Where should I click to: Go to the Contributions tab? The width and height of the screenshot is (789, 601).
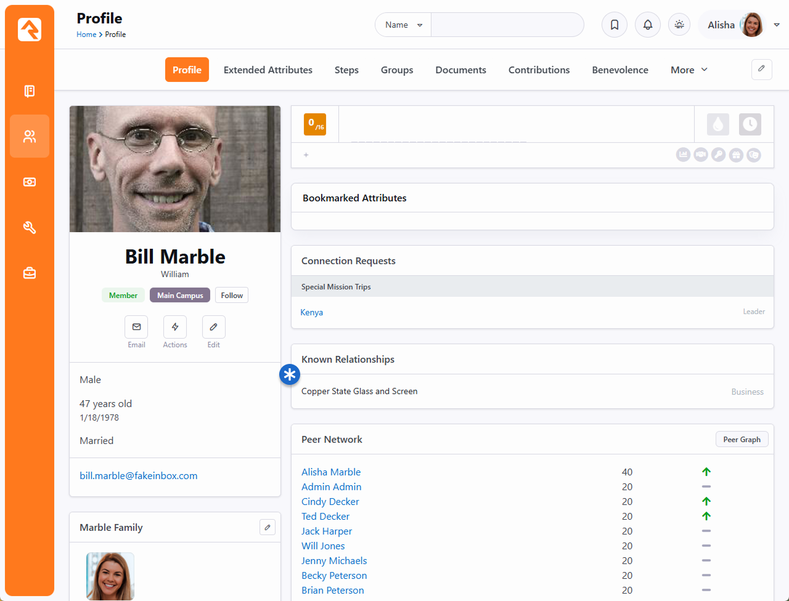(539, 70)
